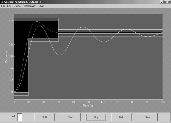The width and height of the screenshot is (171, 123).
Task: Click the Stop button
Action: (96, 117)
